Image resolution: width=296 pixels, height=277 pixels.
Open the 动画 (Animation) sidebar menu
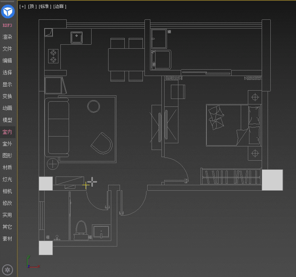click(x=7, y=108)
